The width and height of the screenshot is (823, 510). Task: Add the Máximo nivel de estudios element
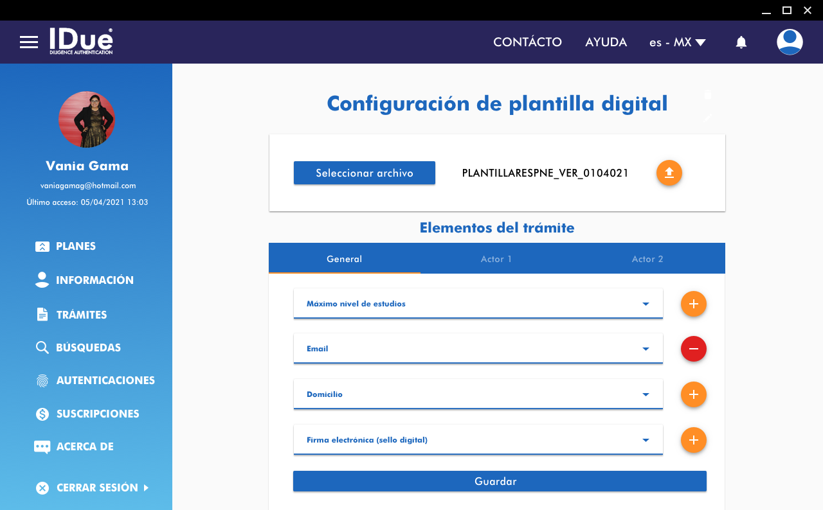pos(693,304)
